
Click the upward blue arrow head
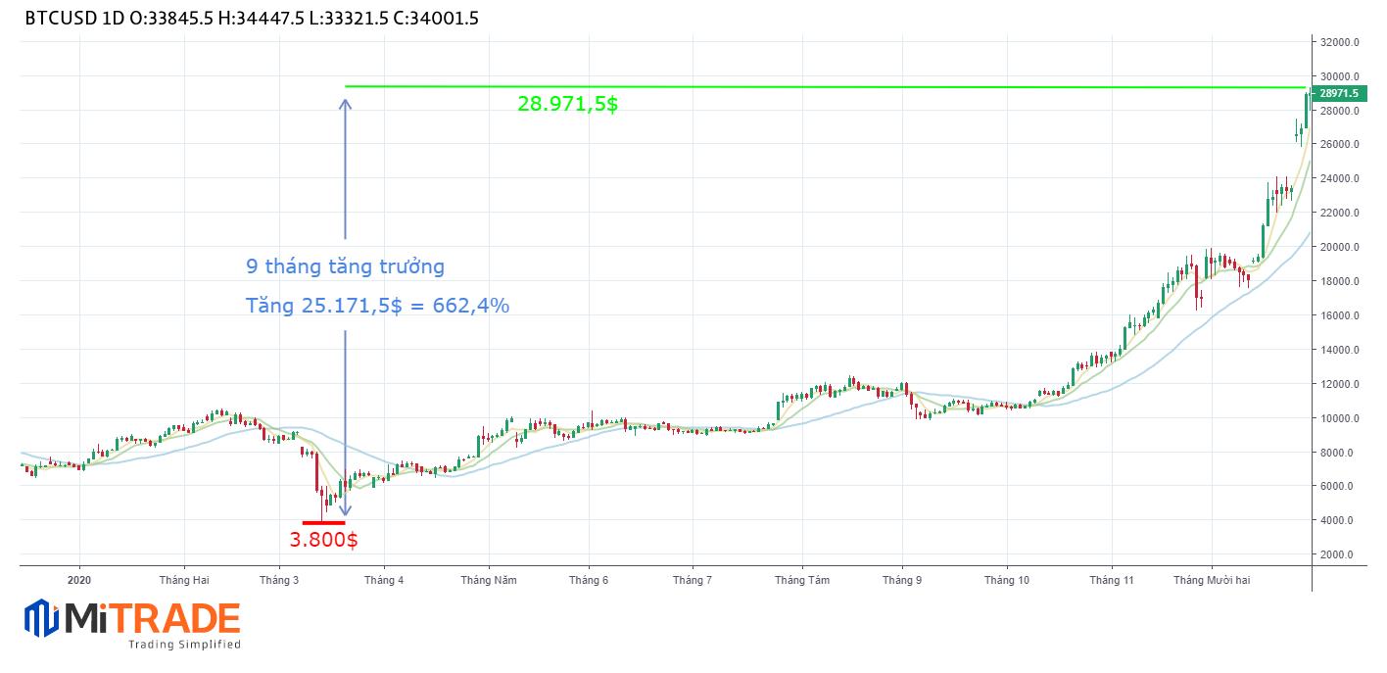[x=345, y=103]
